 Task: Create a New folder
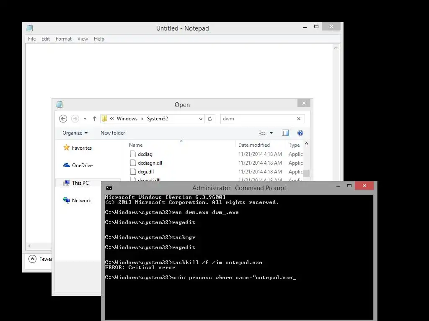(113, 133)
